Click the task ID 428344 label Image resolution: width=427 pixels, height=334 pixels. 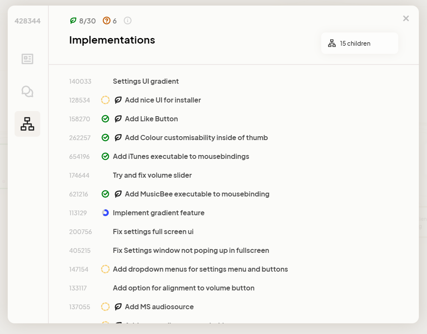[x=27, y=21]
